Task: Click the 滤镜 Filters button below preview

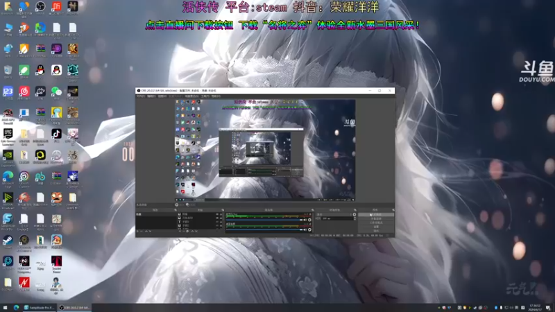Action: coord(190,205)
